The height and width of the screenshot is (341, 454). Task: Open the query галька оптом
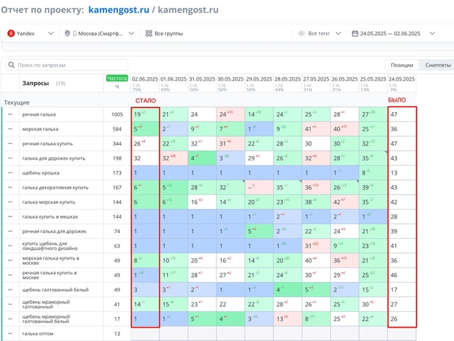(38, 334)
